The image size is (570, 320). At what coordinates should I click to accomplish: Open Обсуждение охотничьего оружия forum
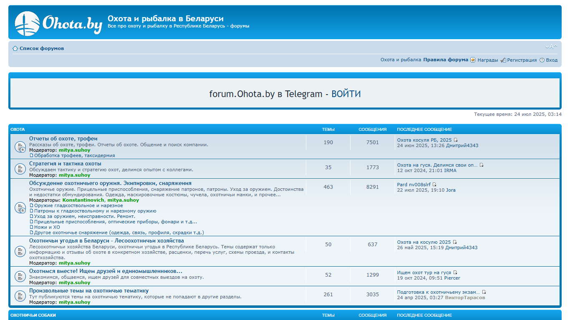tap(110, 183)
